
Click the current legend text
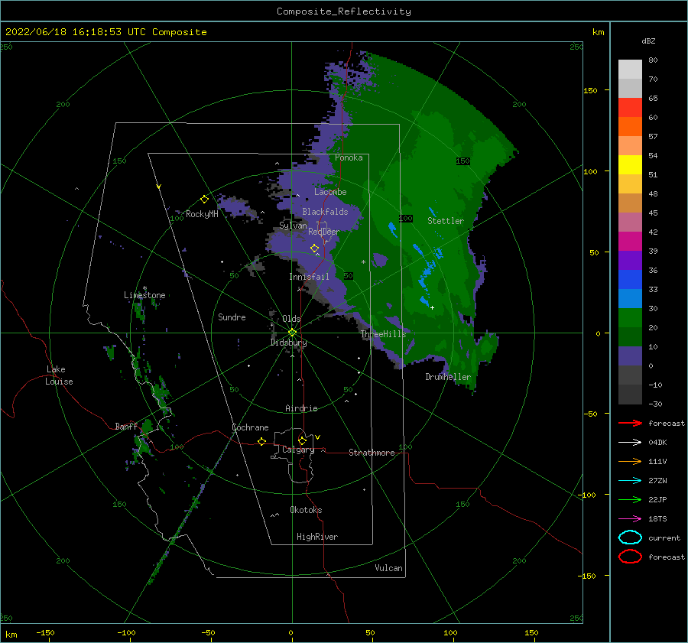point(664,537)
